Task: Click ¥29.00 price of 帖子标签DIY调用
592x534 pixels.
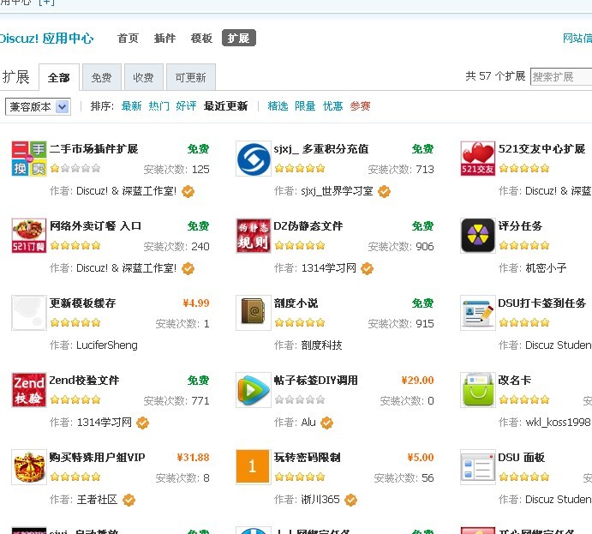Action: [417, 380]
